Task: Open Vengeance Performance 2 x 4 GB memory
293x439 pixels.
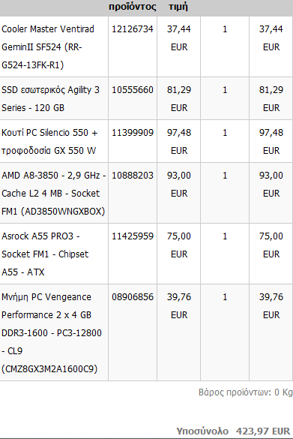Action: 52,332
